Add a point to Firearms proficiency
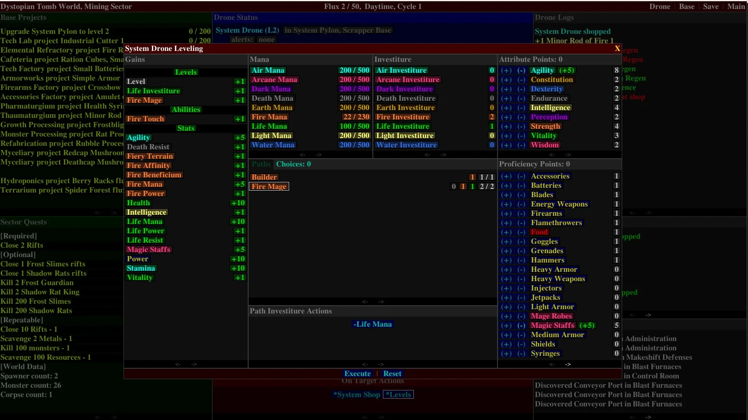Image resolution: width=748 pixels, height=420 pixels. pos(506,213)
